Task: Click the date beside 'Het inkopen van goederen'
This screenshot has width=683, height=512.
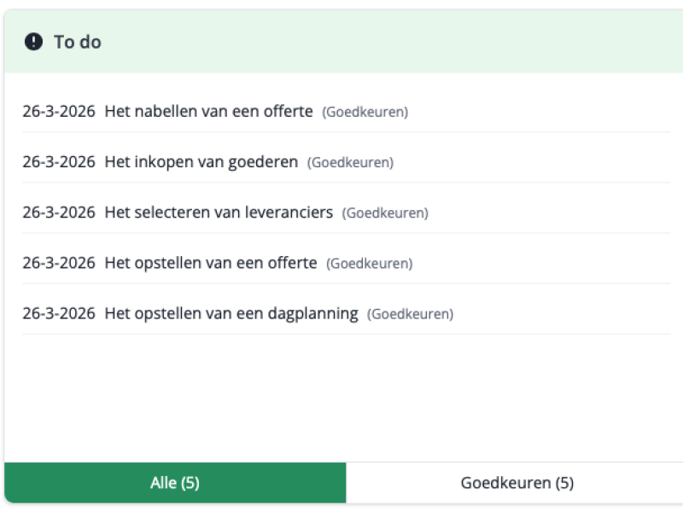Action: 60,161
